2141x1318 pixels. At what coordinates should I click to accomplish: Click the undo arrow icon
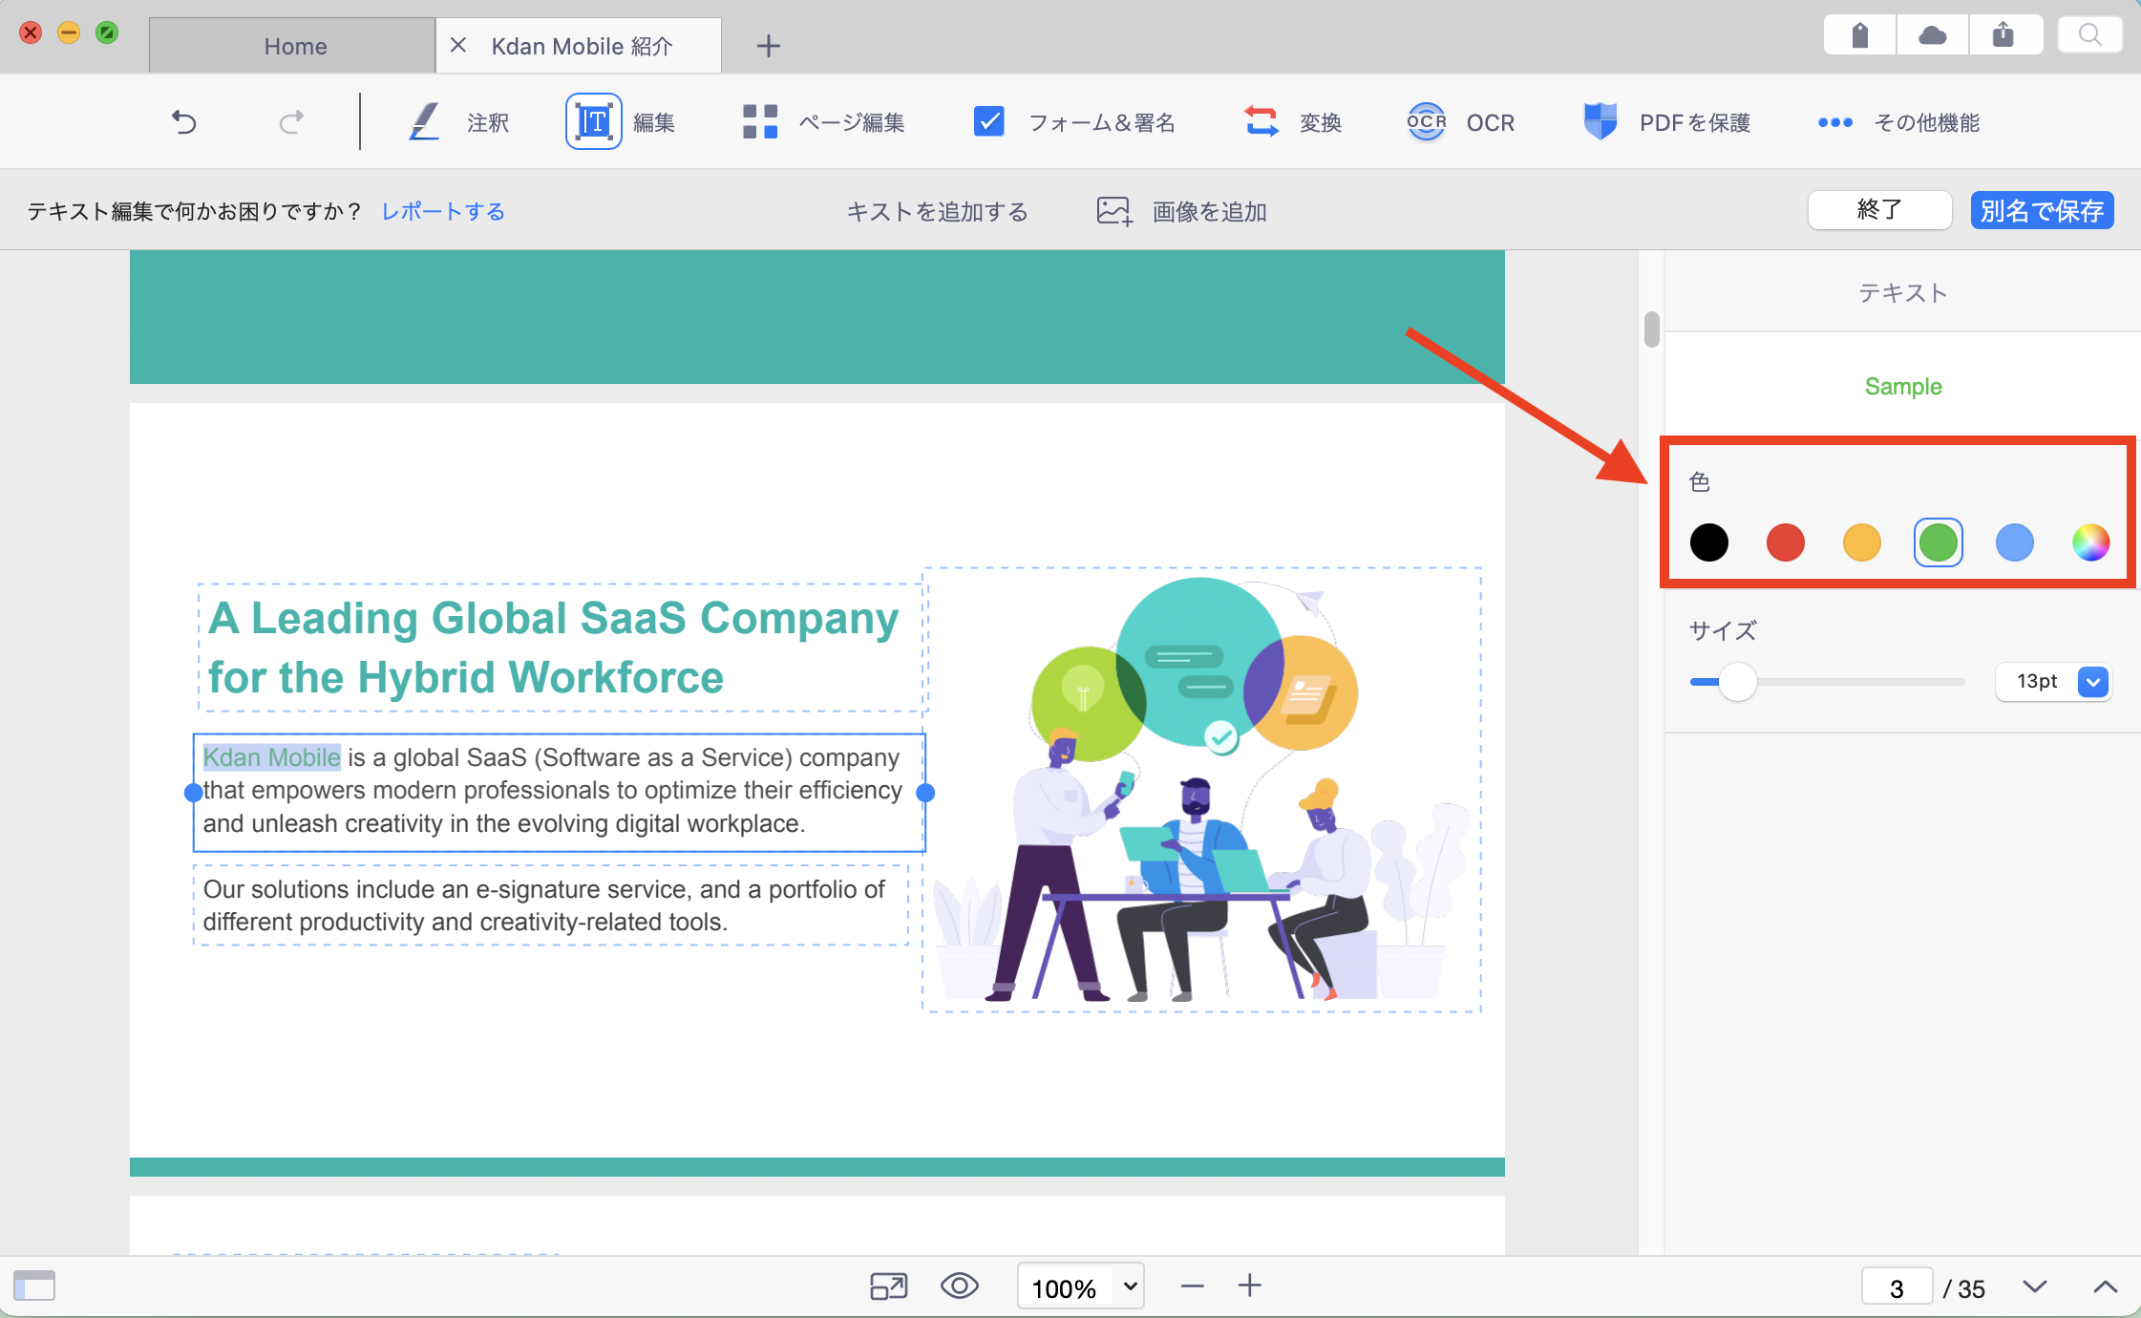[x=183, y=122]
